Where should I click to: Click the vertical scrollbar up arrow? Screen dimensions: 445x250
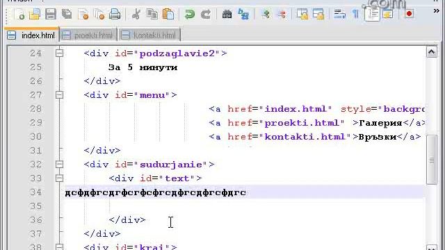pyautogui.click(x=432, y=52)
